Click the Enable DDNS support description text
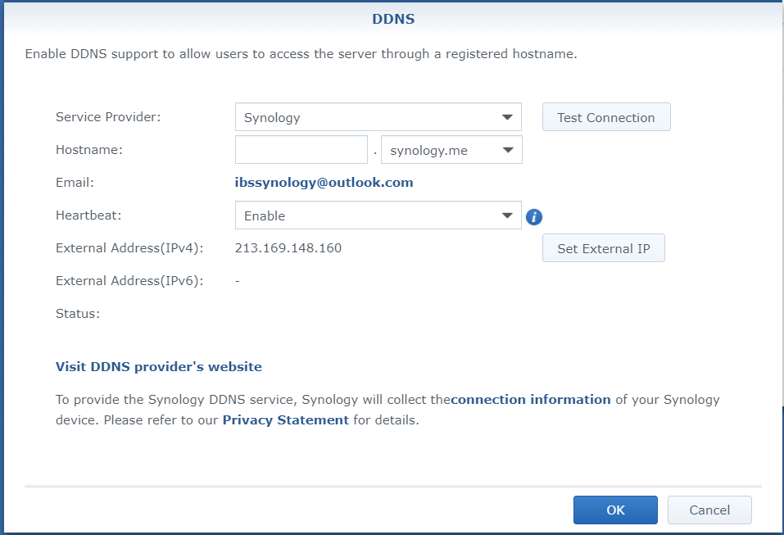 [x=301, y=54]
